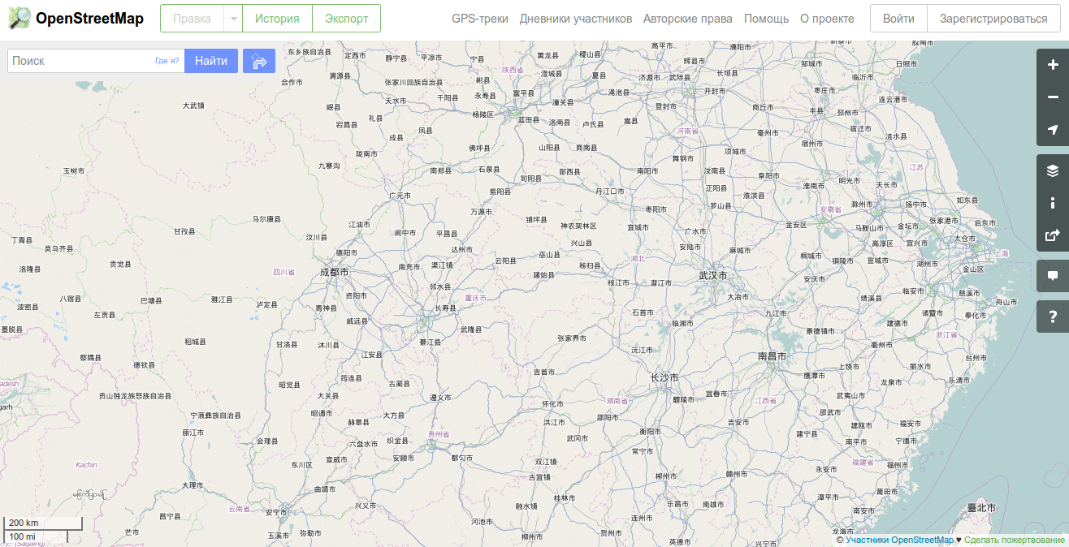Open directions with the arrow icon

point(259,61)
